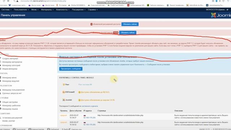Click page URL in 10:38:27 log row
Image resolution: width=231 pixels, height=130 pixels.
(120, 115)
